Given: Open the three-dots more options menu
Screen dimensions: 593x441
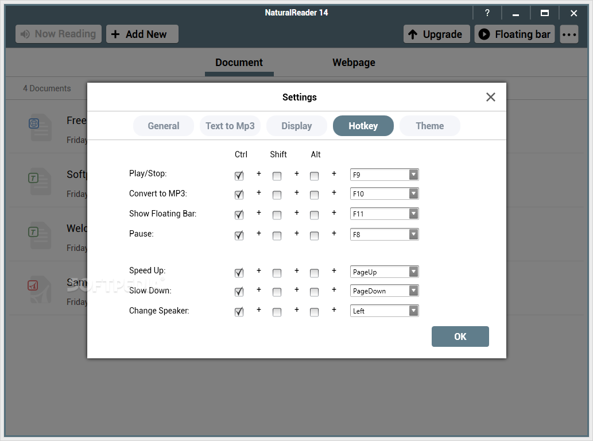Looking at the screenshot, I should click(569, 34).
